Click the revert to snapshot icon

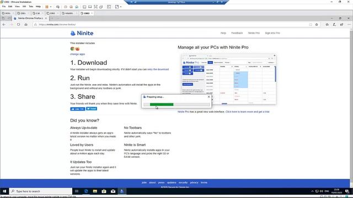71,7
